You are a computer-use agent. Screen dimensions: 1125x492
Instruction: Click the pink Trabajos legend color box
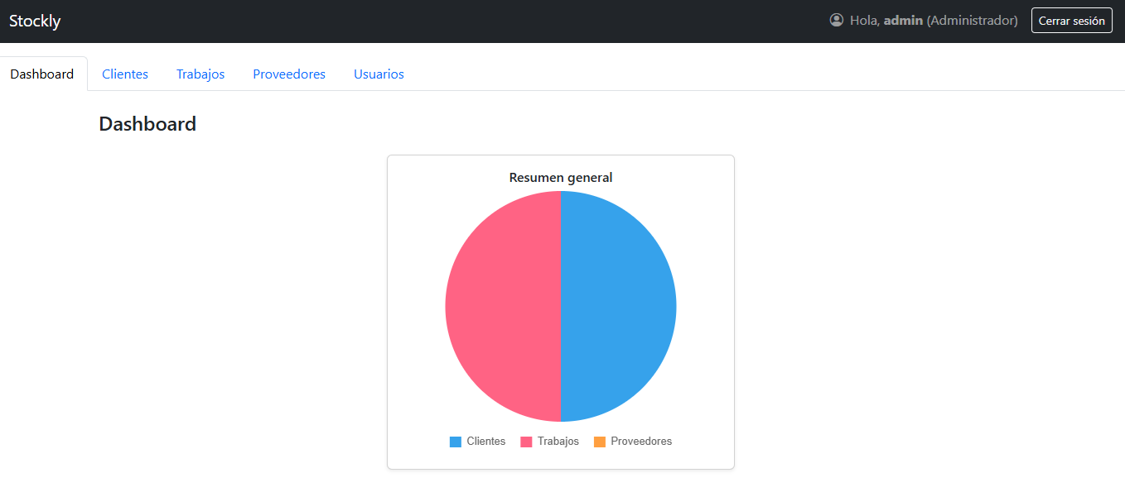tap(526, 442)
